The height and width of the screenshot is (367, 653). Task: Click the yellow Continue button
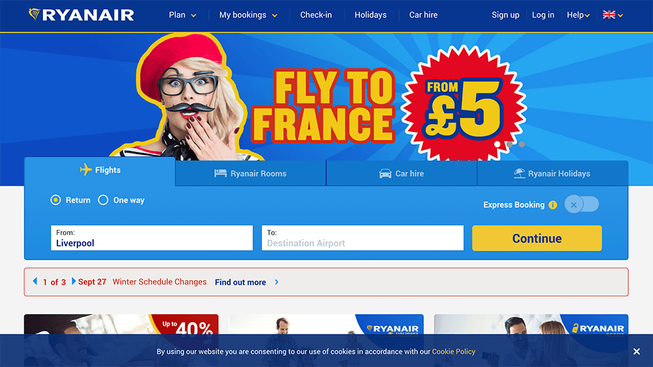tap(537, 238)
